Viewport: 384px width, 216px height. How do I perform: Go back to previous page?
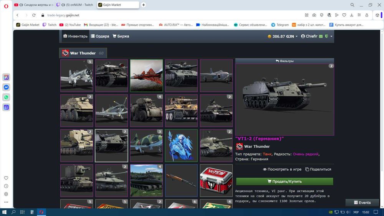[17, 15]
